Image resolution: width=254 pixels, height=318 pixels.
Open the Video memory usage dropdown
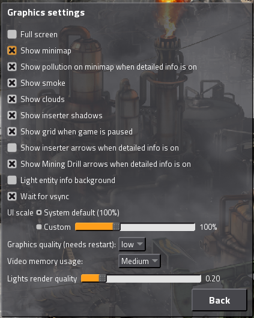tap(139, 261)
